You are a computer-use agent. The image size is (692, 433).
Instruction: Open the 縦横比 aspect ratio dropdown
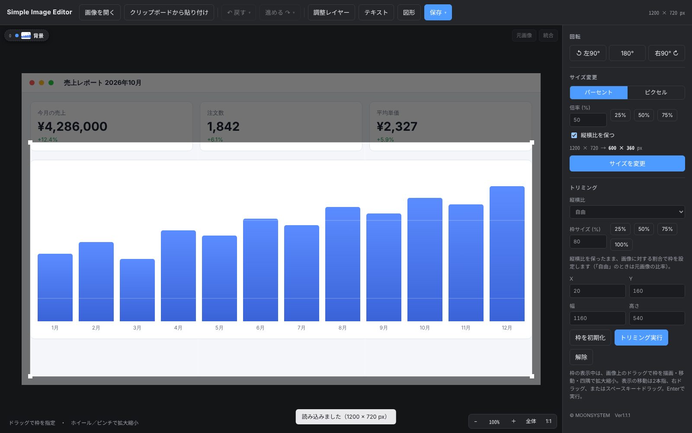(627, 212)
